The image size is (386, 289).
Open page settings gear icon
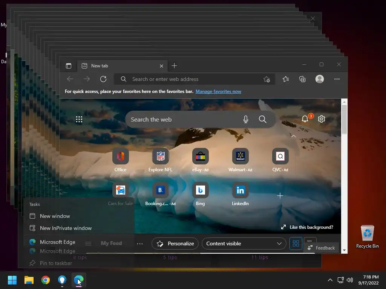(322, 119)
